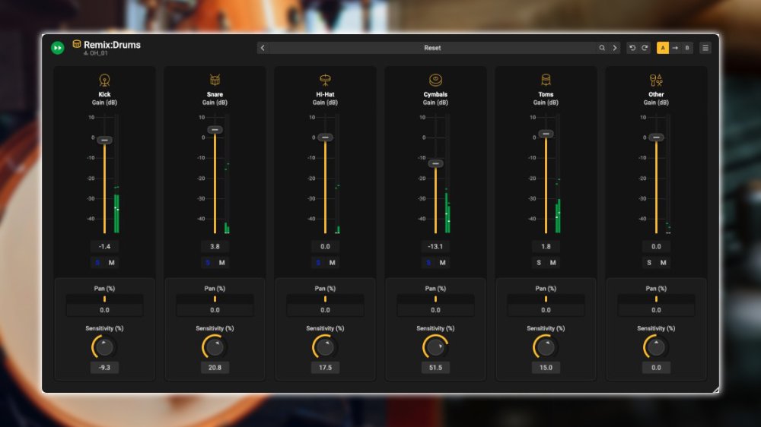Click Hi-Hat sensitivity value 17.5

pos(325,368)
